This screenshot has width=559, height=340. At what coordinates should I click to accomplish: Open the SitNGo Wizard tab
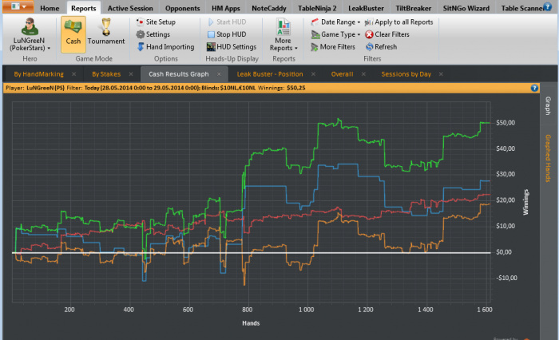pyautogui.click(x=466, y=8)
